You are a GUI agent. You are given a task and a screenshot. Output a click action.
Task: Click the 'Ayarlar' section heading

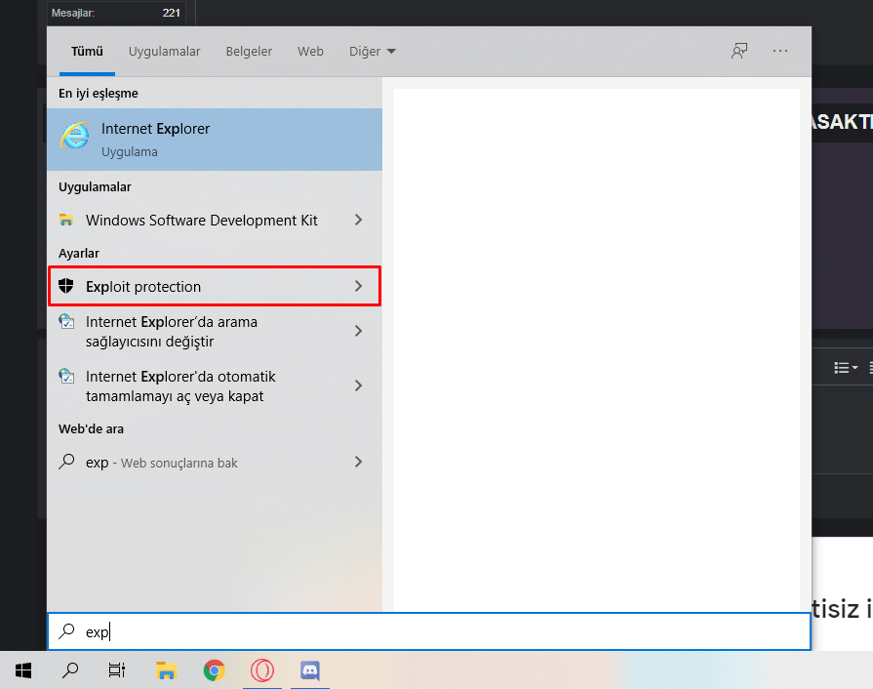click(79, 254)
